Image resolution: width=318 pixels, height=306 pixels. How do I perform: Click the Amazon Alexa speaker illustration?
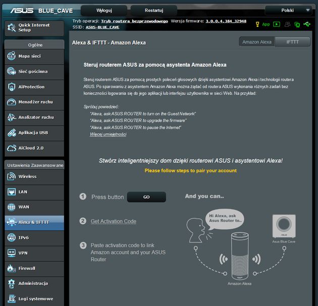click(240, 257)
